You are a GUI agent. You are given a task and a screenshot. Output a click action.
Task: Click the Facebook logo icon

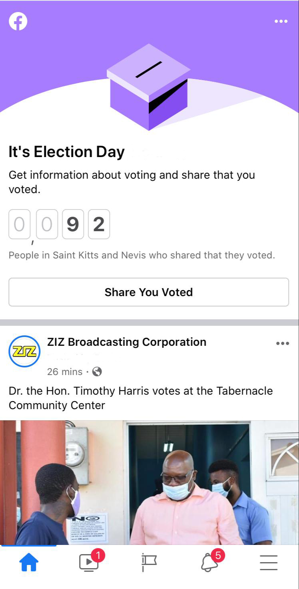pos(18,21)
